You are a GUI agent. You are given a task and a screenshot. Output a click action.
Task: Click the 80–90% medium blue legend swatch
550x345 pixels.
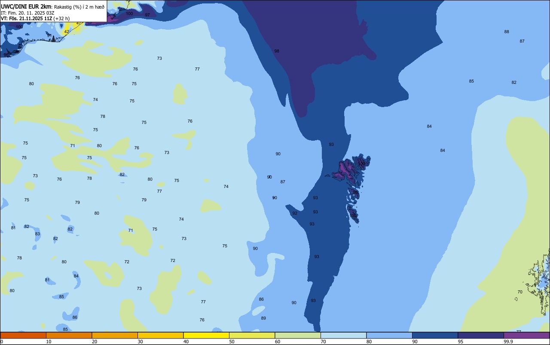tap(389, 335)
